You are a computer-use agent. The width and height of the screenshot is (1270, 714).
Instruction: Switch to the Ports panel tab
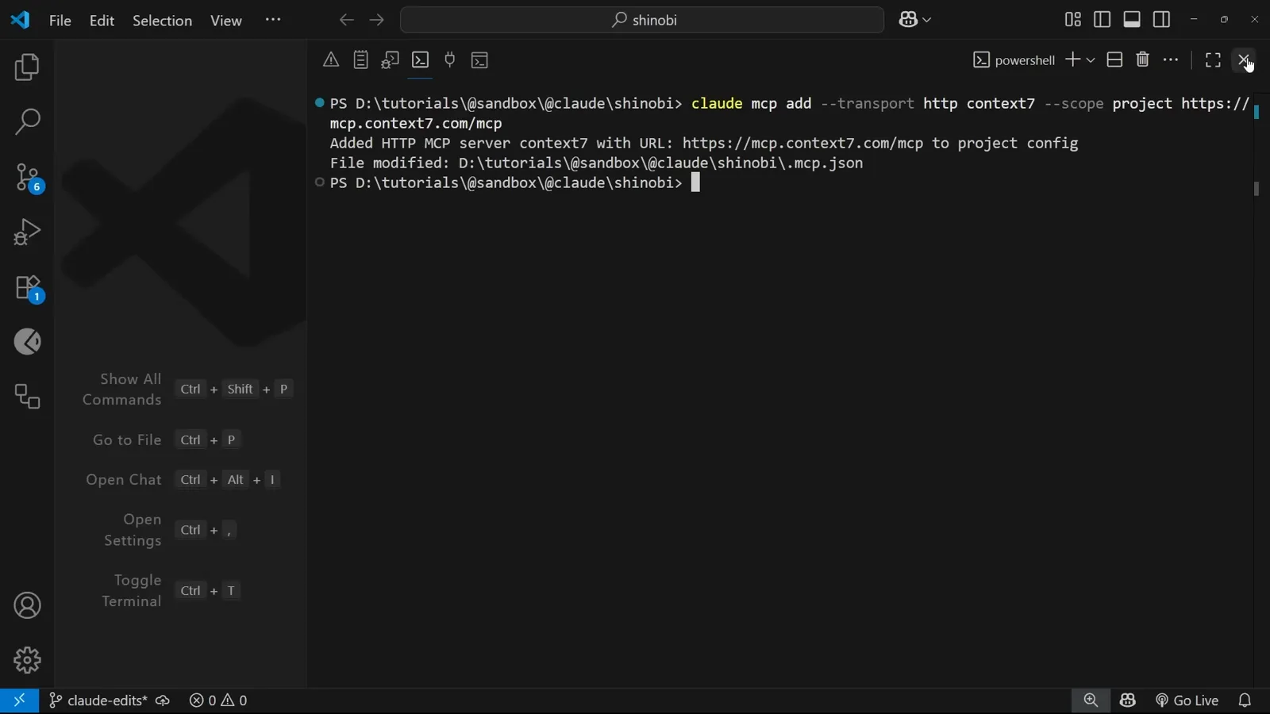tap(450, 59)
